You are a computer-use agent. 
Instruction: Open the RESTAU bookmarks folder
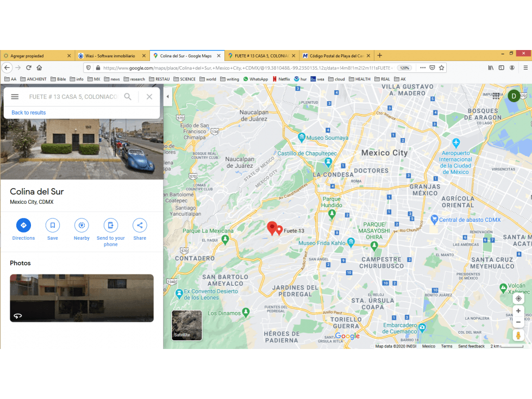[x=159, y=79]
